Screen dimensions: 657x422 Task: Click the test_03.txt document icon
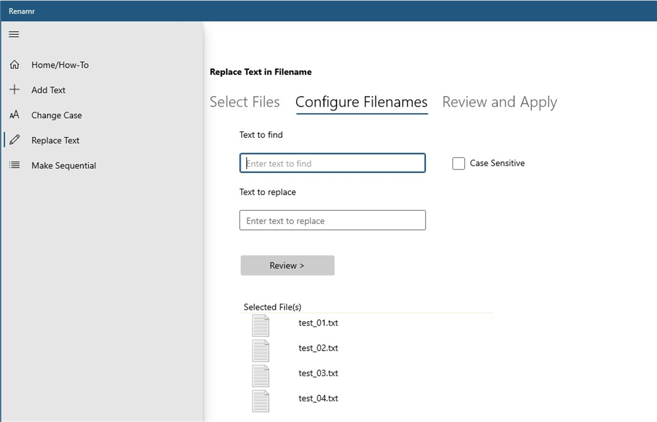261,376
